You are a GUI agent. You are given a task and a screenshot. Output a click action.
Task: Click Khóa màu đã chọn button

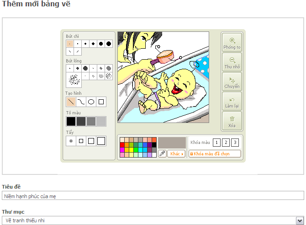tap(215, 154)
